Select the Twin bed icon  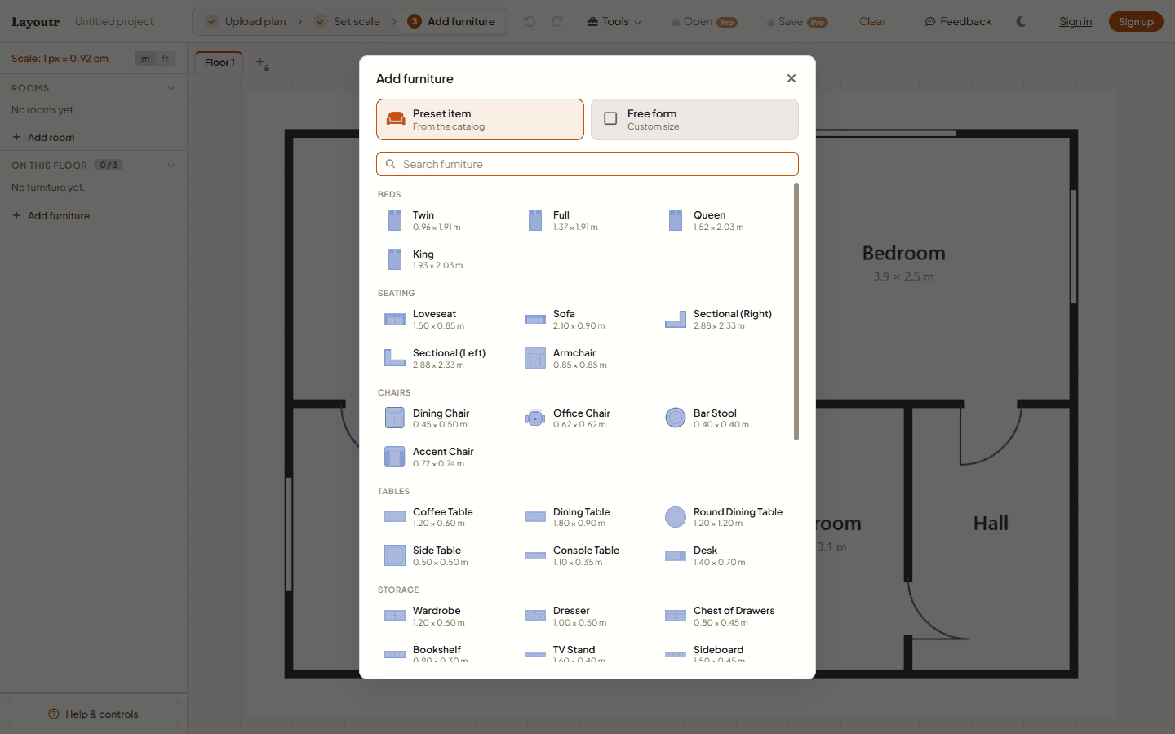coord(395,220)
